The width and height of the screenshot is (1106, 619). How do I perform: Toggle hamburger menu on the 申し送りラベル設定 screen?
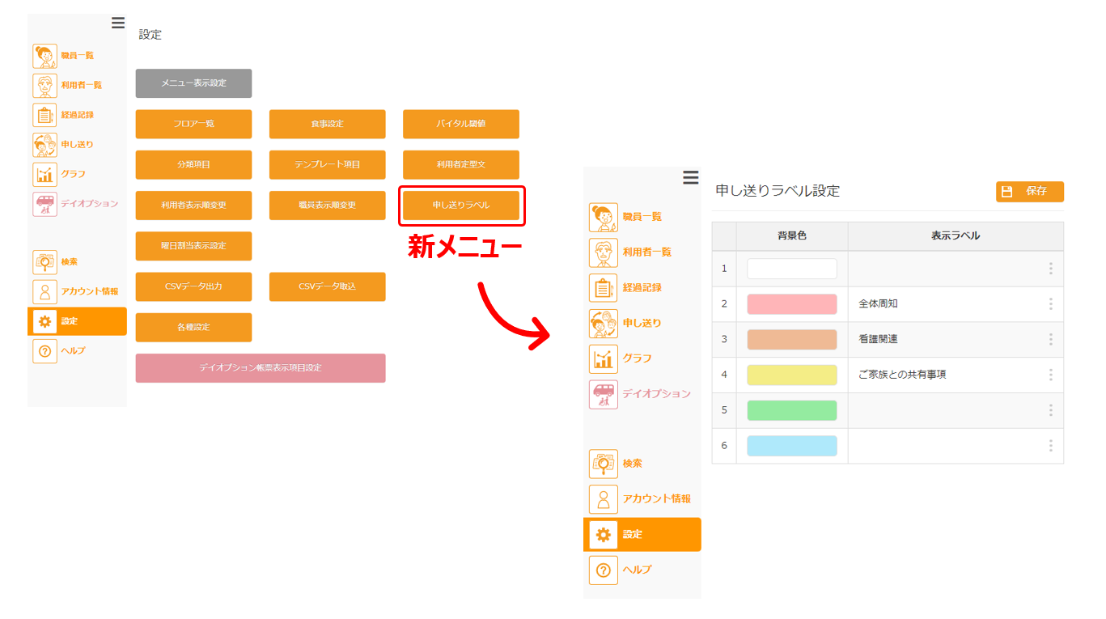690,177
